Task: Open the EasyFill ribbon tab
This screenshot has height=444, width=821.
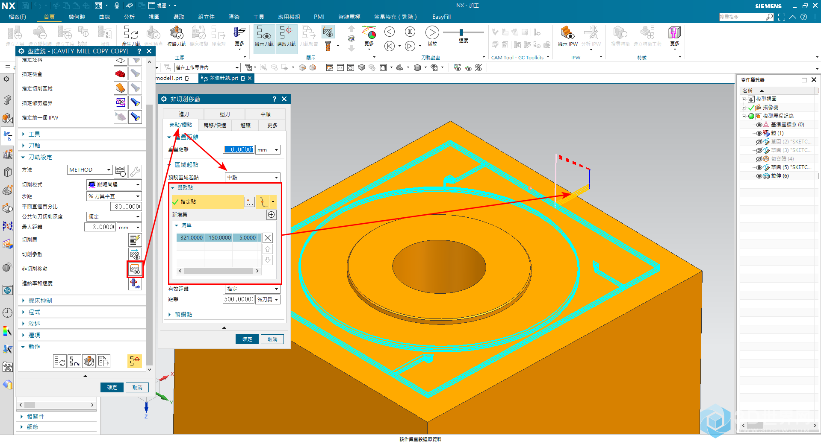Action: click(x=441, y=17)
